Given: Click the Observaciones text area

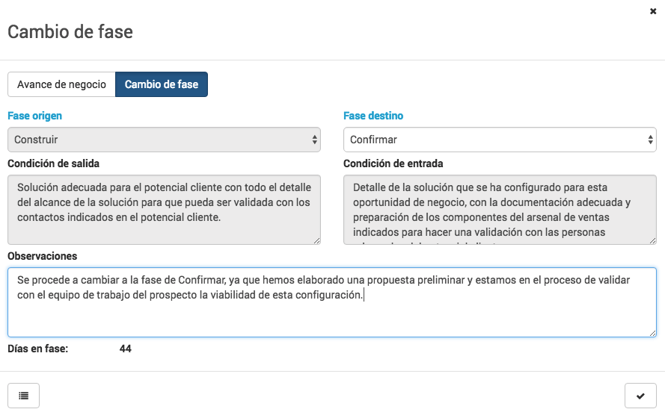Looking at the screenshot, I should (x=332, y=302).
